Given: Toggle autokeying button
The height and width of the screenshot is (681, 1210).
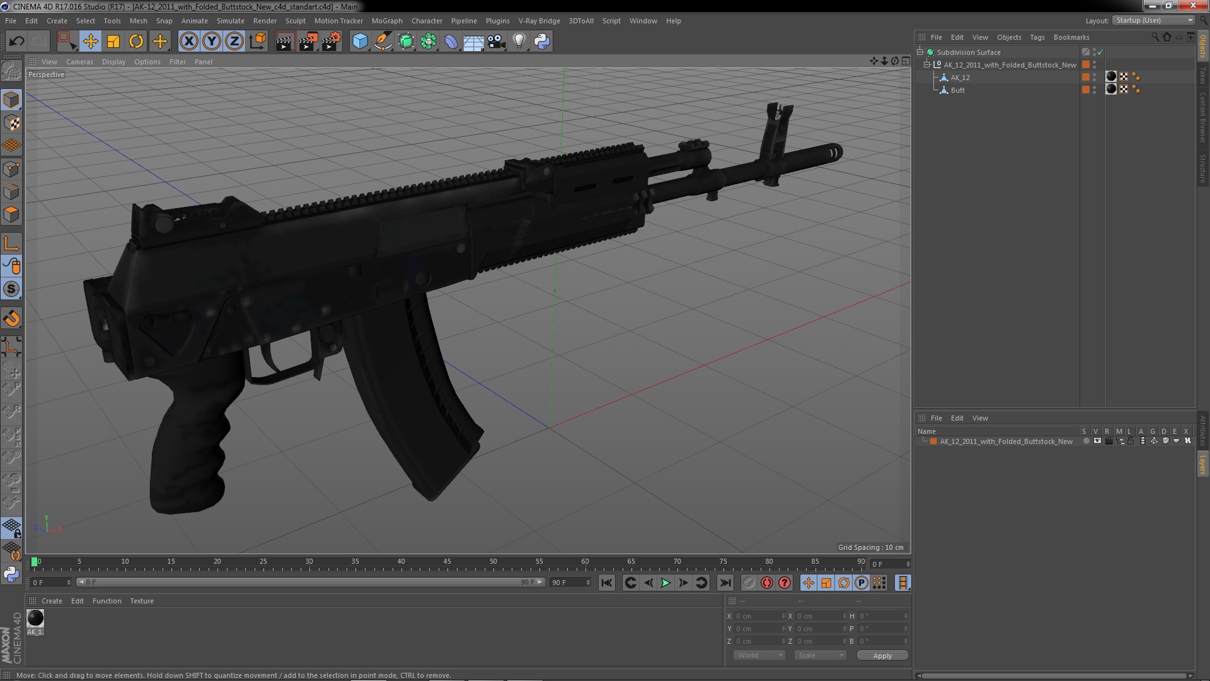Looking at the screenshot, I should point(766,583).
